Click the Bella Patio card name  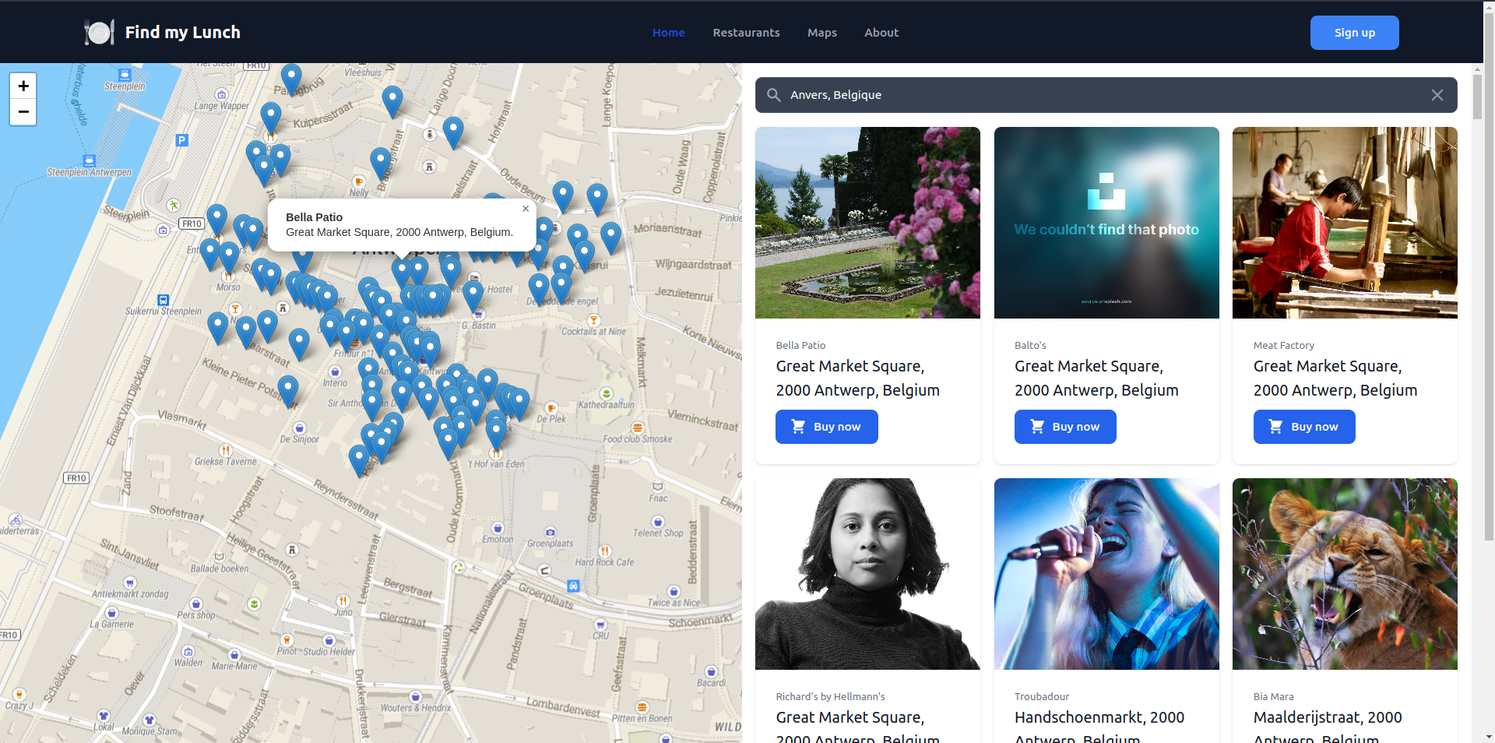coord(800,345)
